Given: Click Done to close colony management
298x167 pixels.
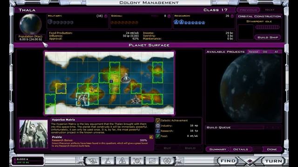Looking at the screenshot, I should click(272, 149).
